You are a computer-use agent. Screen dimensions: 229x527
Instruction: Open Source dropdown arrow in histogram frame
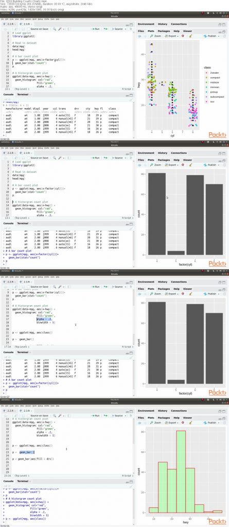125,415
